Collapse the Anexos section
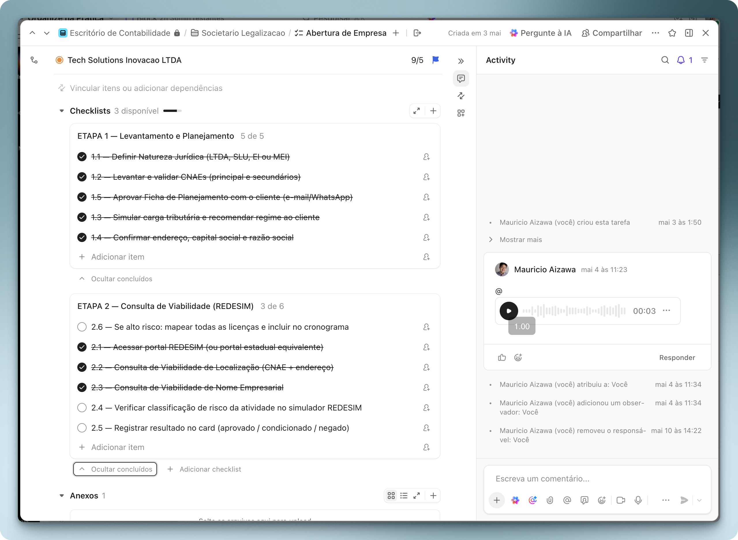Screen dimensions: 738x540 pyautogui.click(x=61, y=496)
